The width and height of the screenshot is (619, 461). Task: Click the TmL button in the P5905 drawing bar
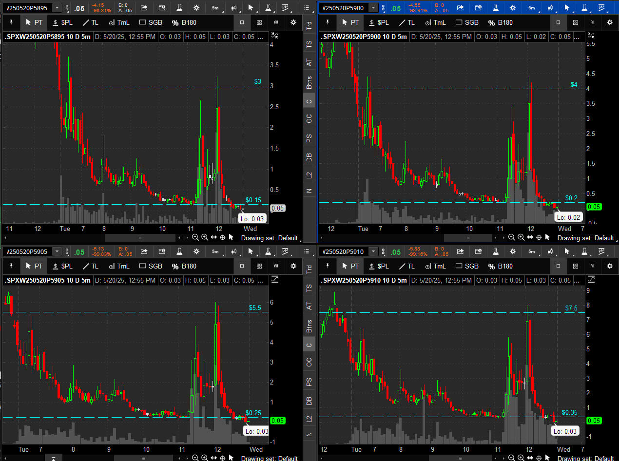119,266
